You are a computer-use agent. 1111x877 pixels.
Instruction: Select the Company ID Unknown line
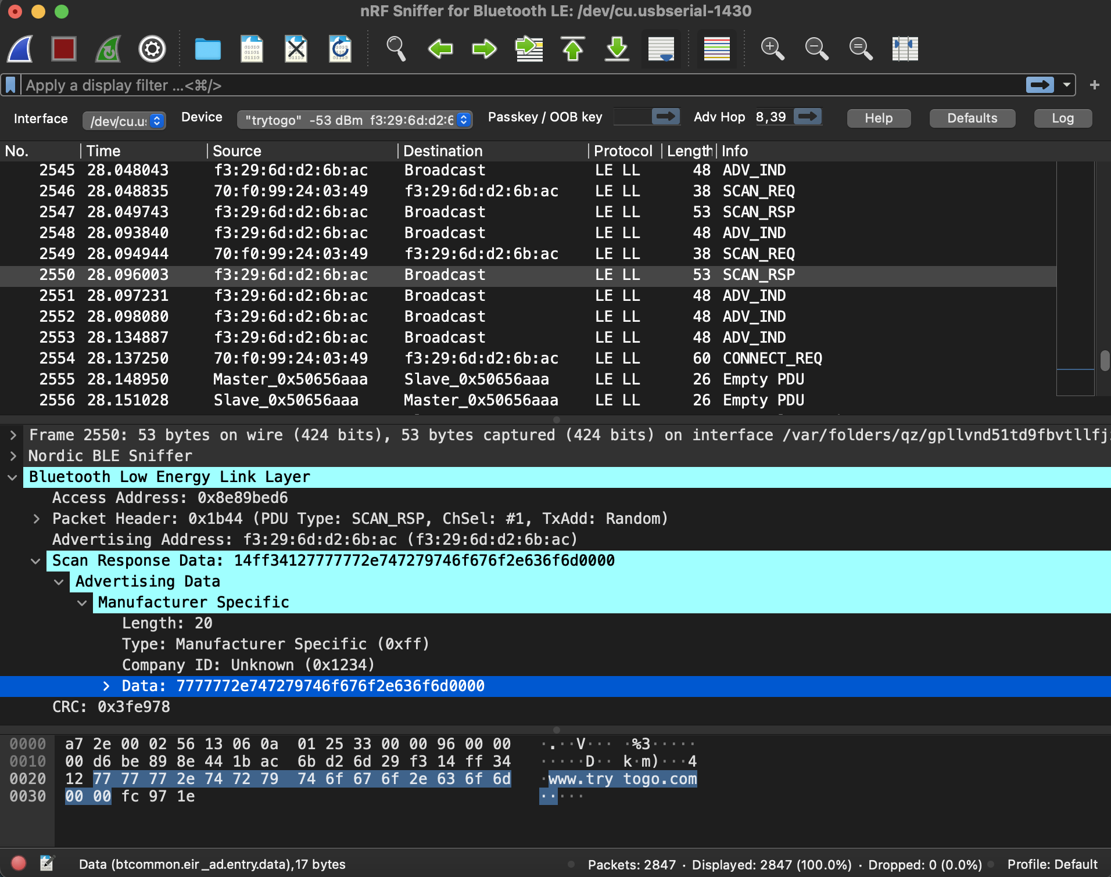248,665
